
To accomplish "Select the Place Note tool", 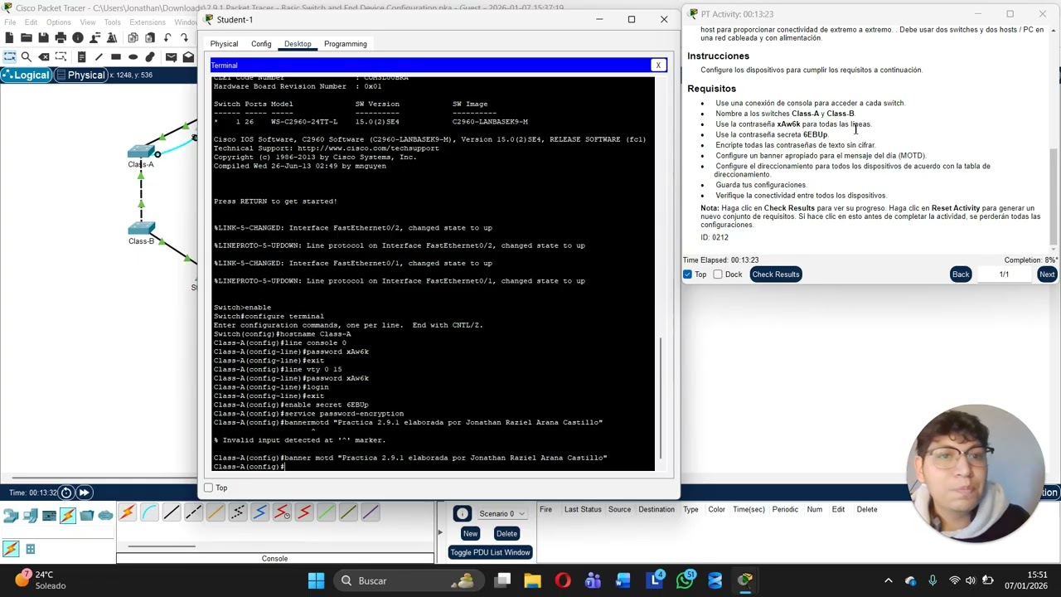I will 81,56.
